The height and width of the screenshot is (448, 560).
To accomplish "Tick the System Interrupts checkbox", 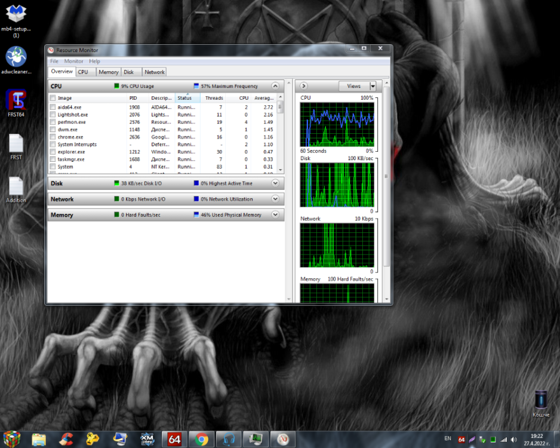I will pyautogui.click(x=53, y=145).
